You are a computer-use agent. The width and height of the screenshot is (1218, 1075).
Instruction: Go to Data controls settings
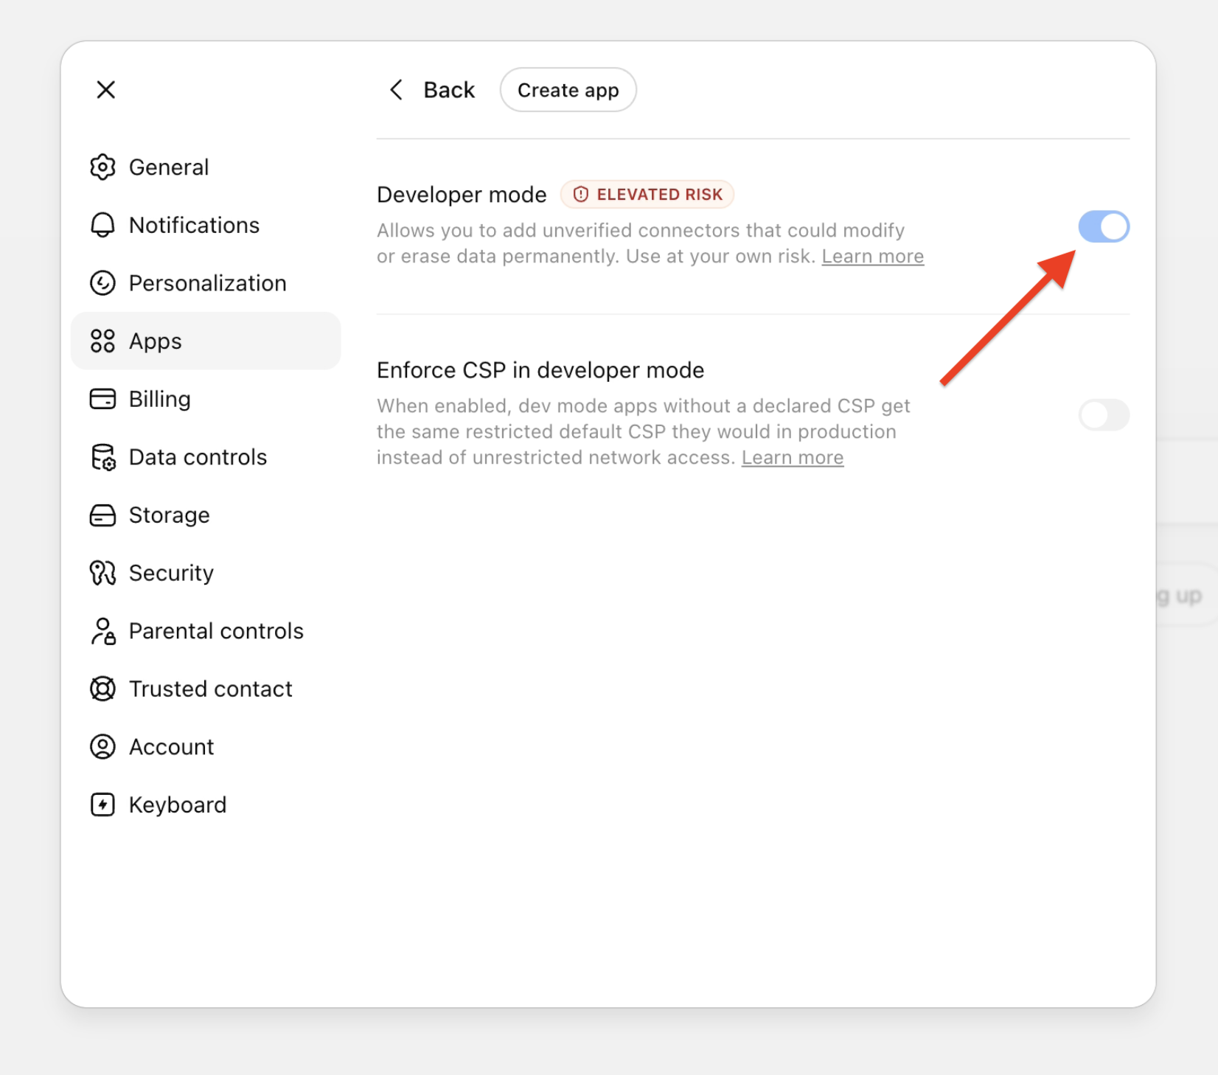206,457
